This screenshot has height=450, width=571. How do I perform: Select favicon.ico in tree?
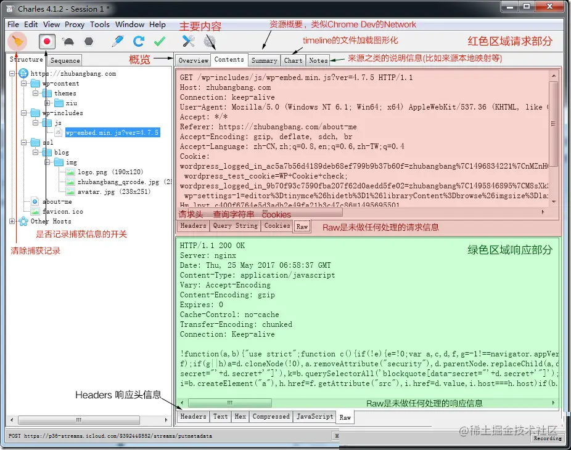[63, 211]
